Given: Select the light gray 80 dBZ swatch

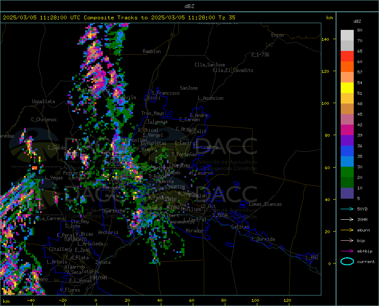Looking at the screenshot, I should point(347,35).
